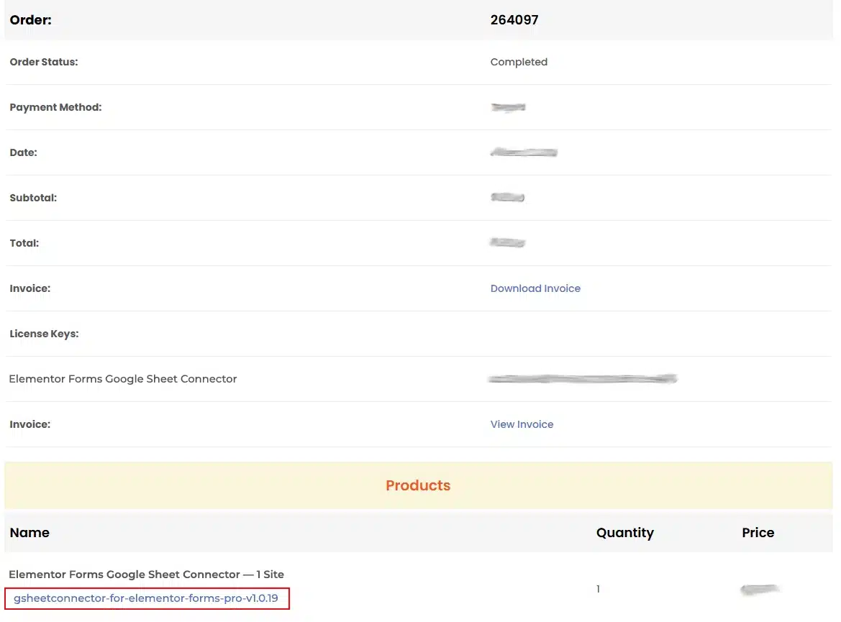Click the quantity value 1
This screenshot has height=622, width=841.
tap(598, 590)
